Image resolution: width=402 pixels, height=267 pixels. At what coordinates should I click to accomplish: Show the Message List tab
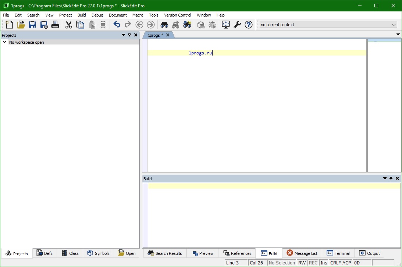302,253
